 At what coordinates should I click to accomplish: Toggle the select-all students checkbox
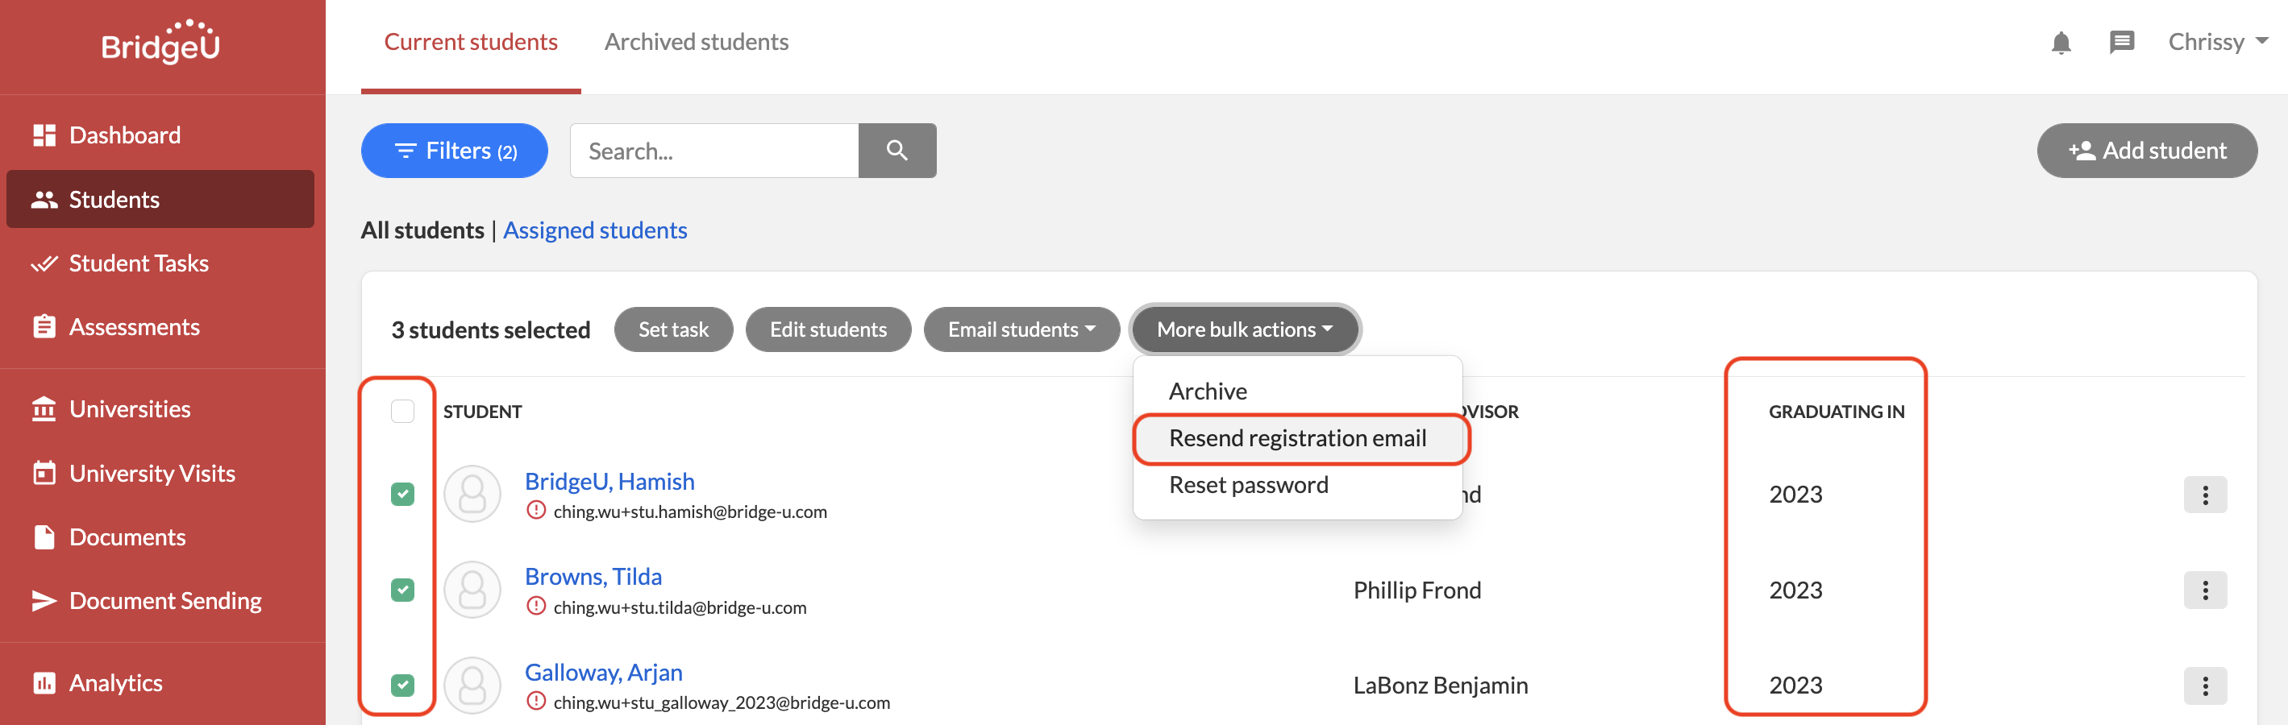point(402,412)
